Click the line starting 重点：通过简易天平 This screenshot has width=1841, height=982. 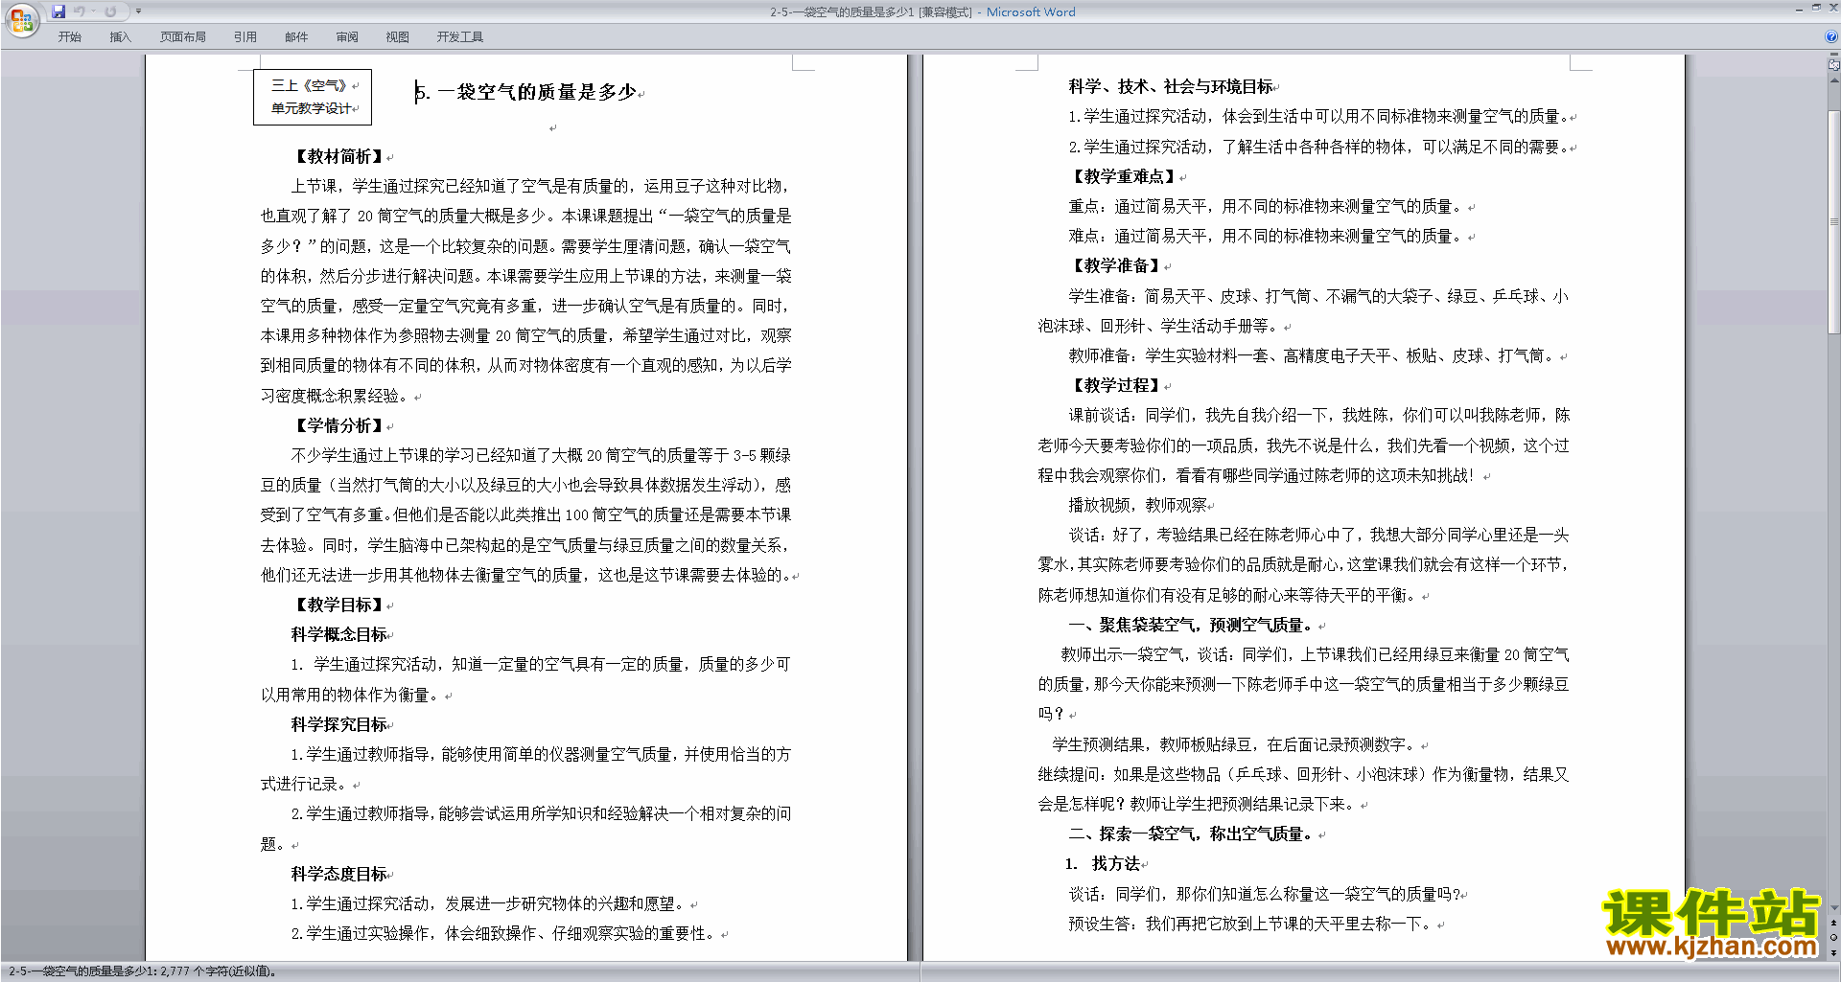click(x=1266, y=206)
